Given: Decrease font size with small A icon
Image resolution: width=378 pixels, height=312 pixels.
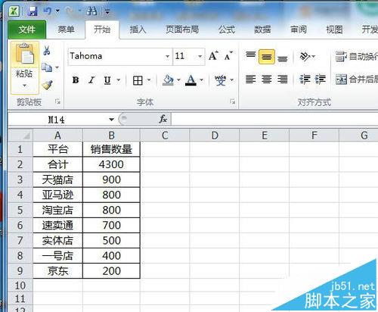Looking at the screenshot, I should click(x=228, y=56).
